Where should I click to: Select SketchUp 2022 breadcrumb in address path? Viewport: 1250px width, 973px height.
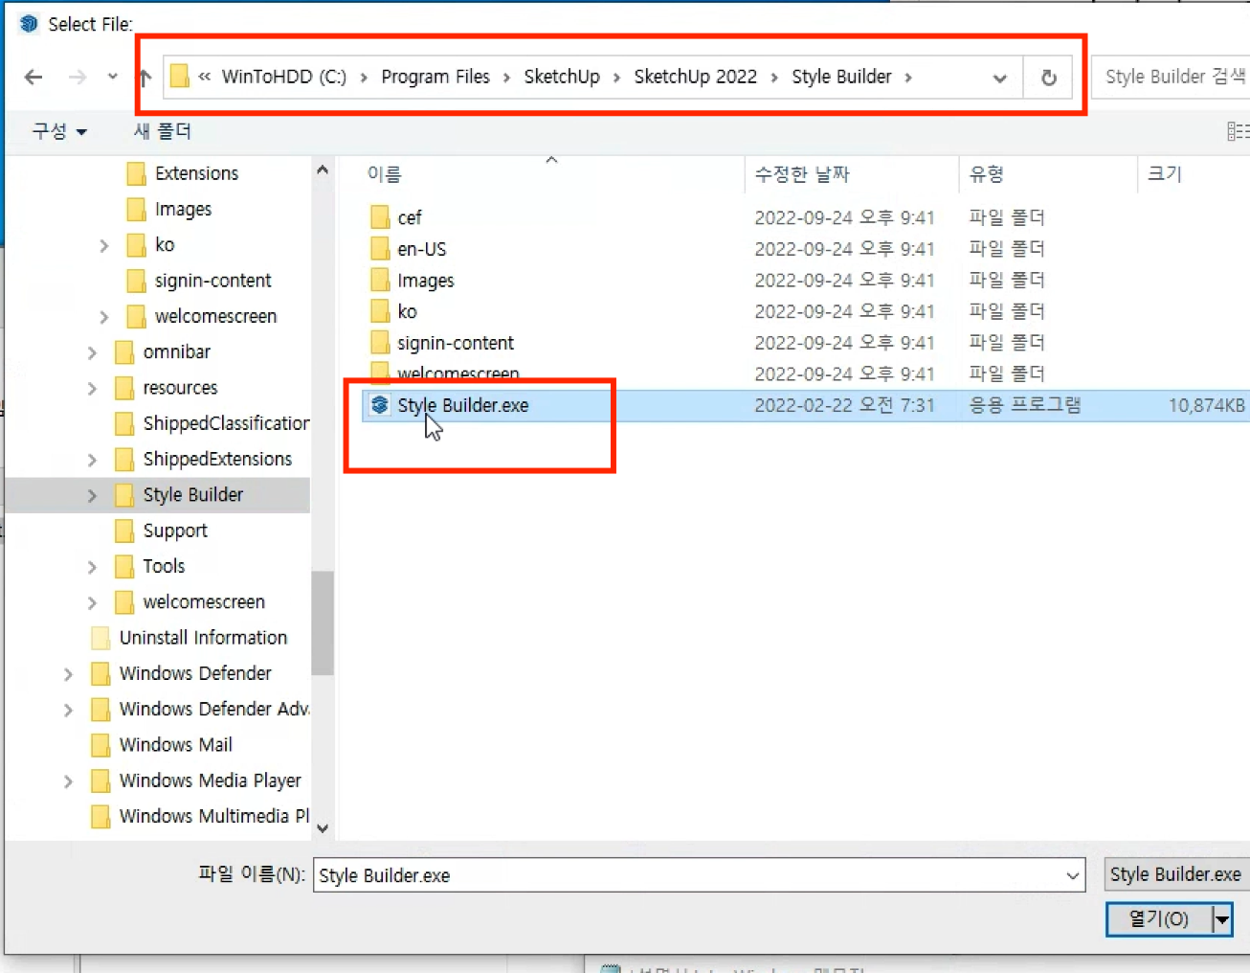point(696,77)
